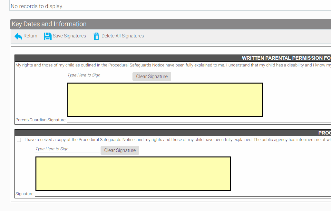This screenshot has width=331, height=211.
Task: Click the blue Return arrow icon
Action: [18, 36]
